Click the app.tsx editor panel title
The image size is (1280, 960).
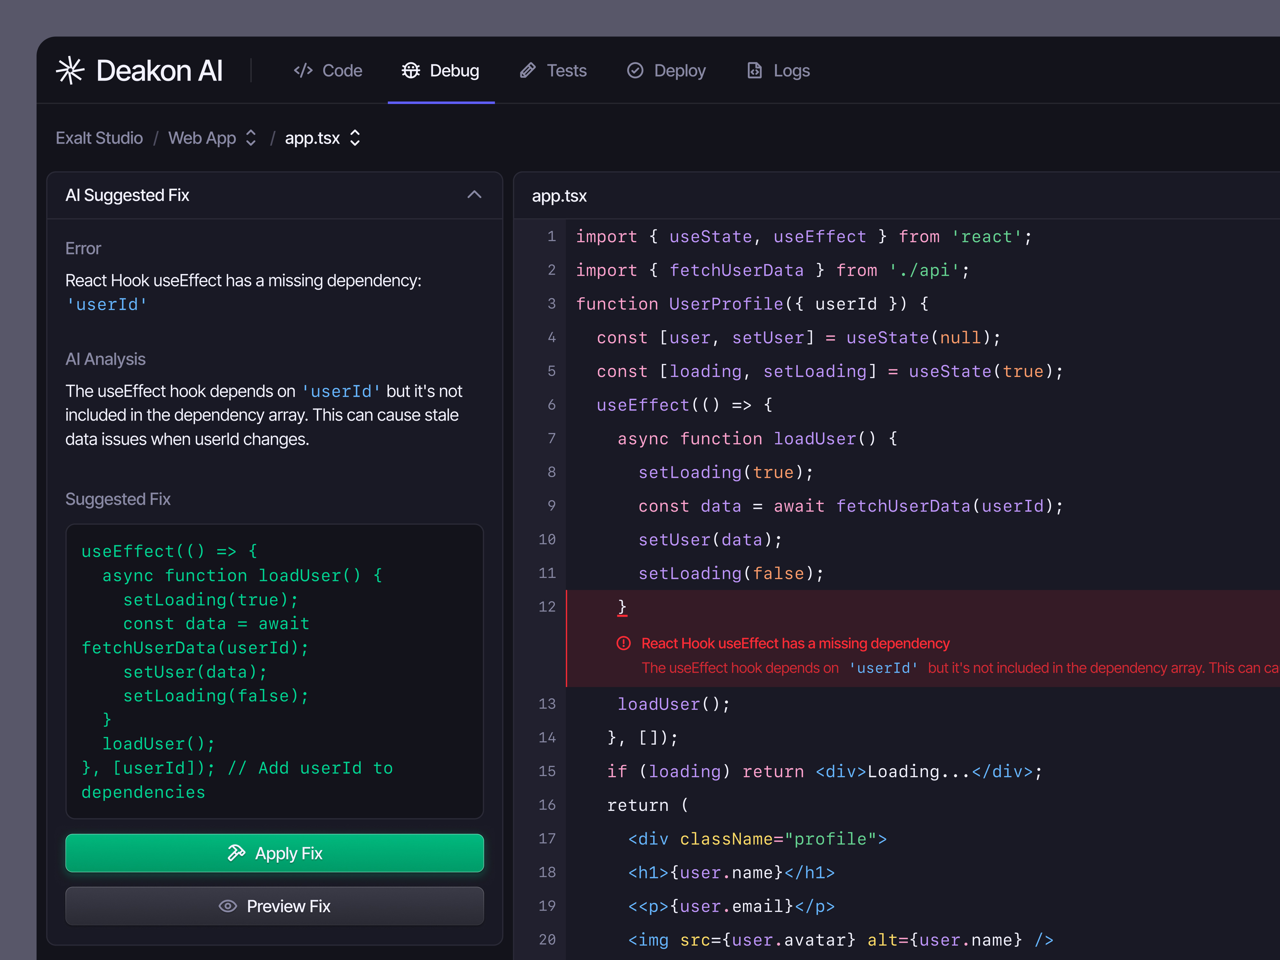click(x=559, y=196)
